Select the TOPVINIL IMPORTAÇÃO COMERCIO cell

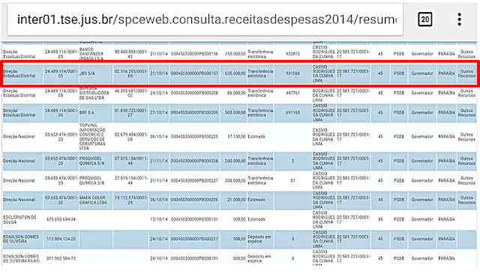click(x=96, y=137)
